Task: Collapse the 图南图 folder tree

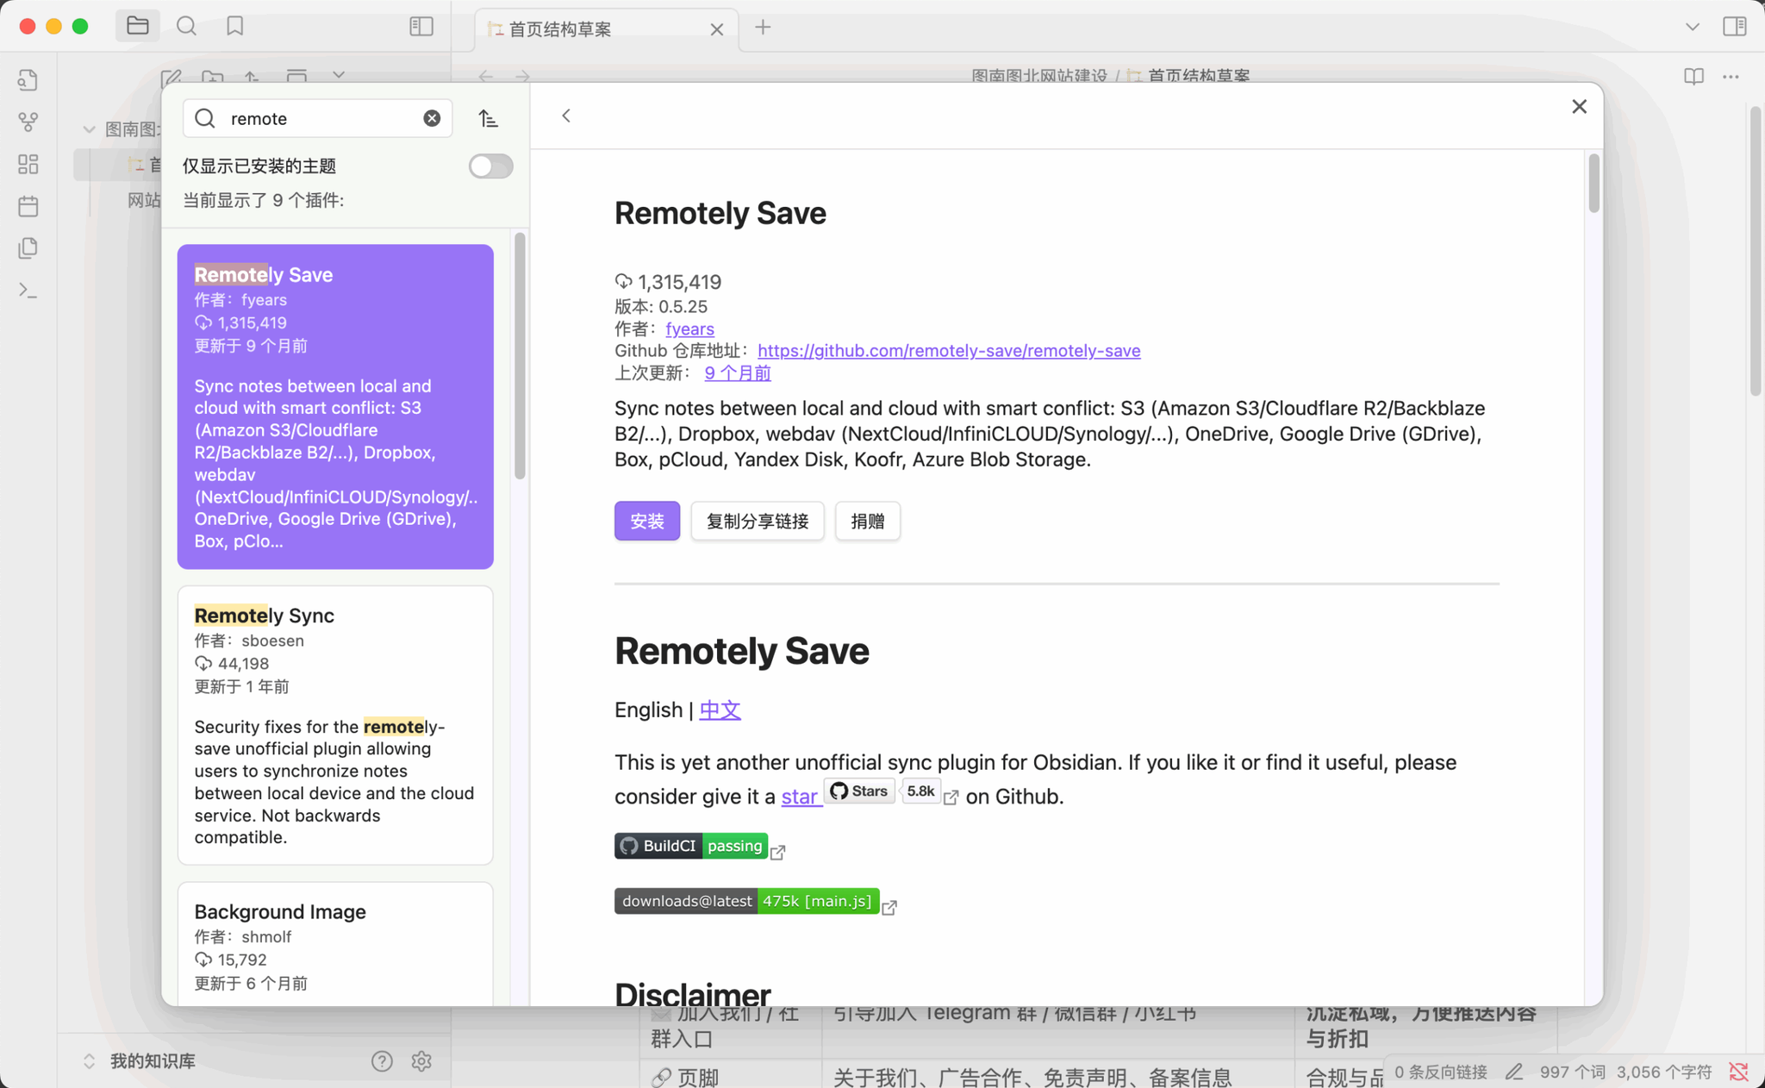Action: (x=88, y=129)
